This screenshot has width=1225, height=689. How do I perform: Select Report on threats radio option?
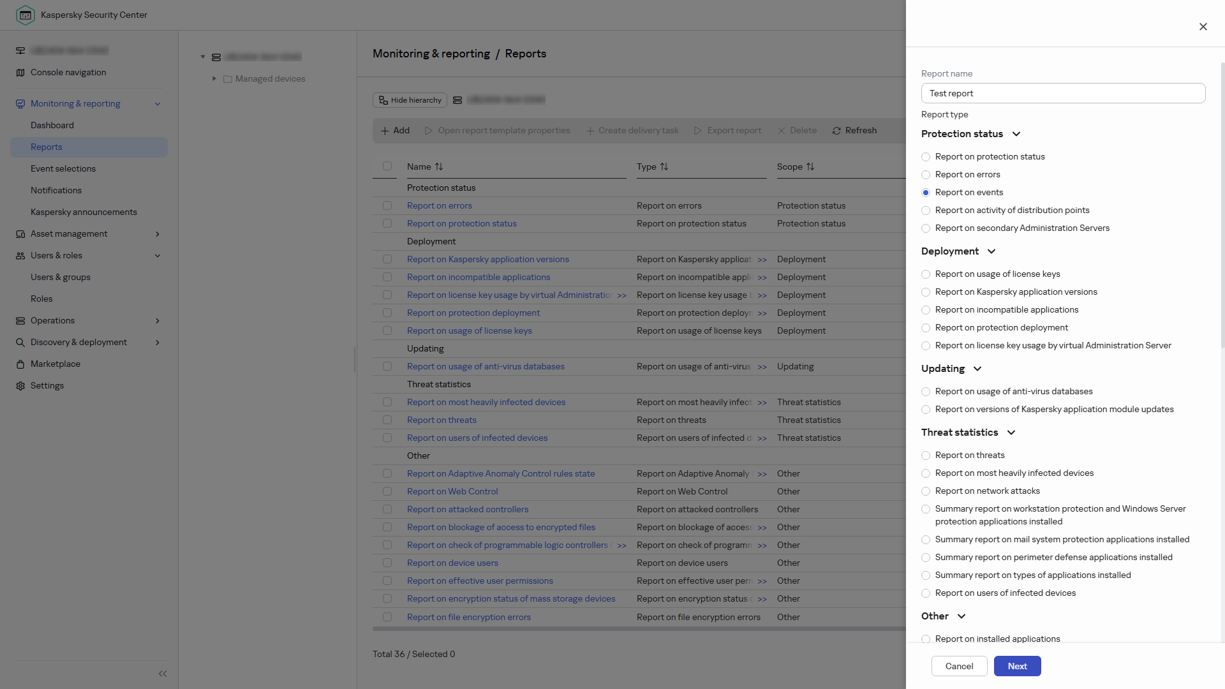point(926,456)
